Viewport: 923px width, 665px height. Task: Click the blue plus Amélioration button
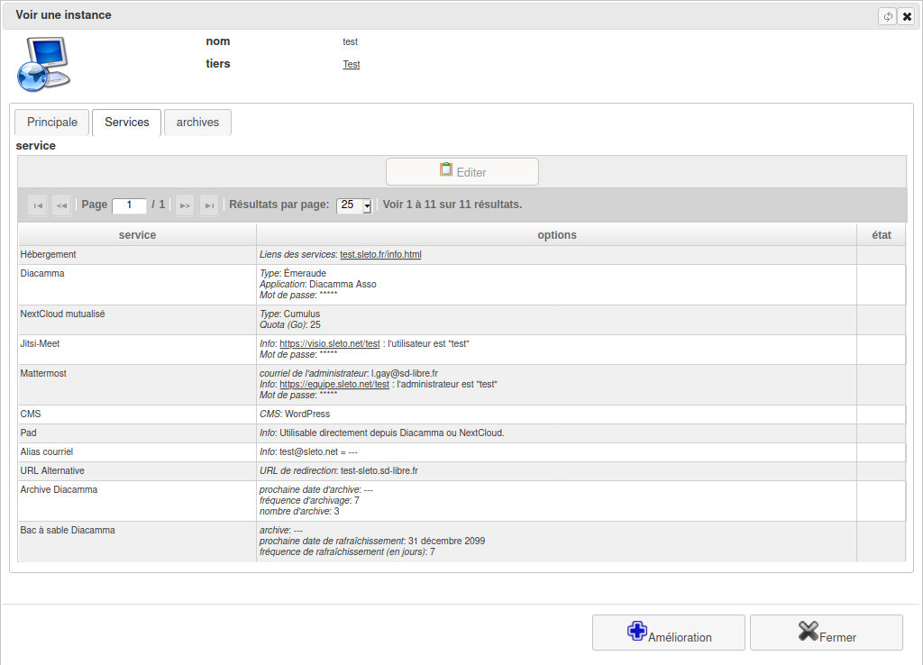click(x=668, y=633)
